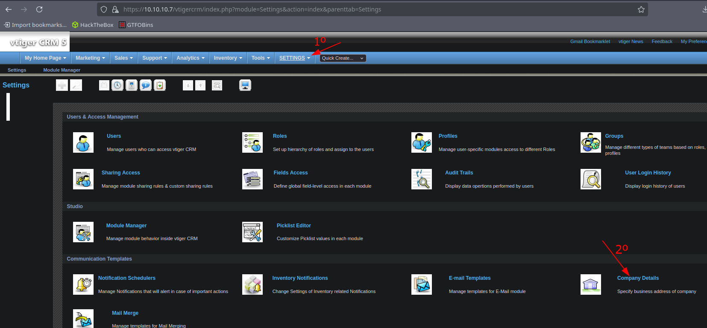707x328 pixels.
Task: Click the world clock toolbar icon
Action: (117, 85)
